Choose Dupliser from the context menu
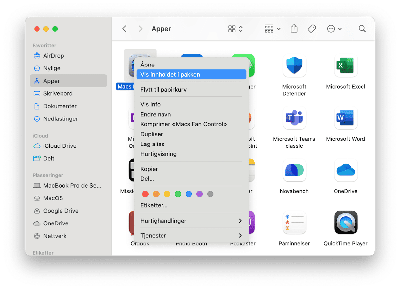 tap(191, 134)
